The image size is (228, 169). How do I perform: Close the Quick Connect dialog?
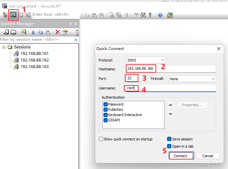[x=219, y=49]
